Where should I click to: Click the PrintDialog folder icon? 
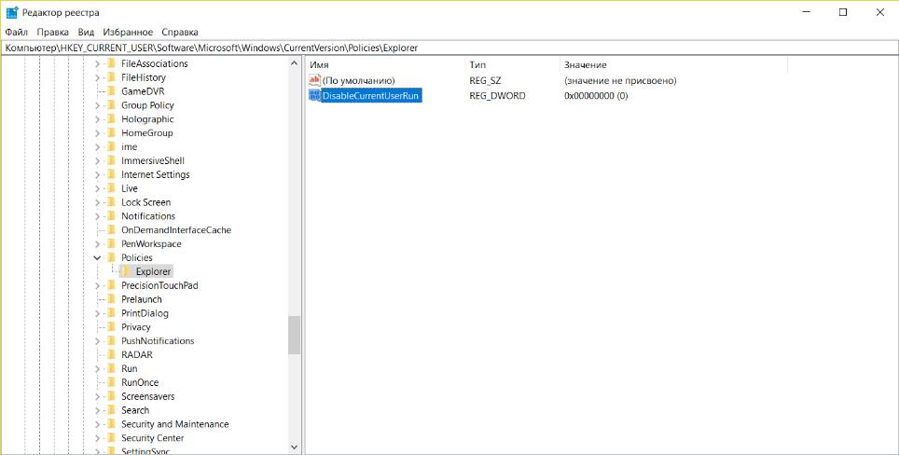coord(112,313)
